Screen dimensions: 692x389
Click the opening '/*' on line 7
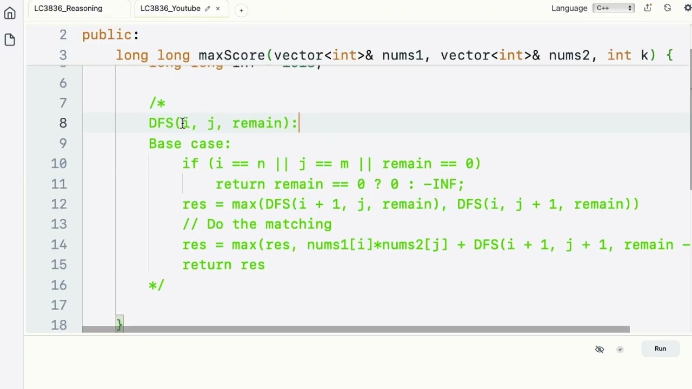point(157,103)
